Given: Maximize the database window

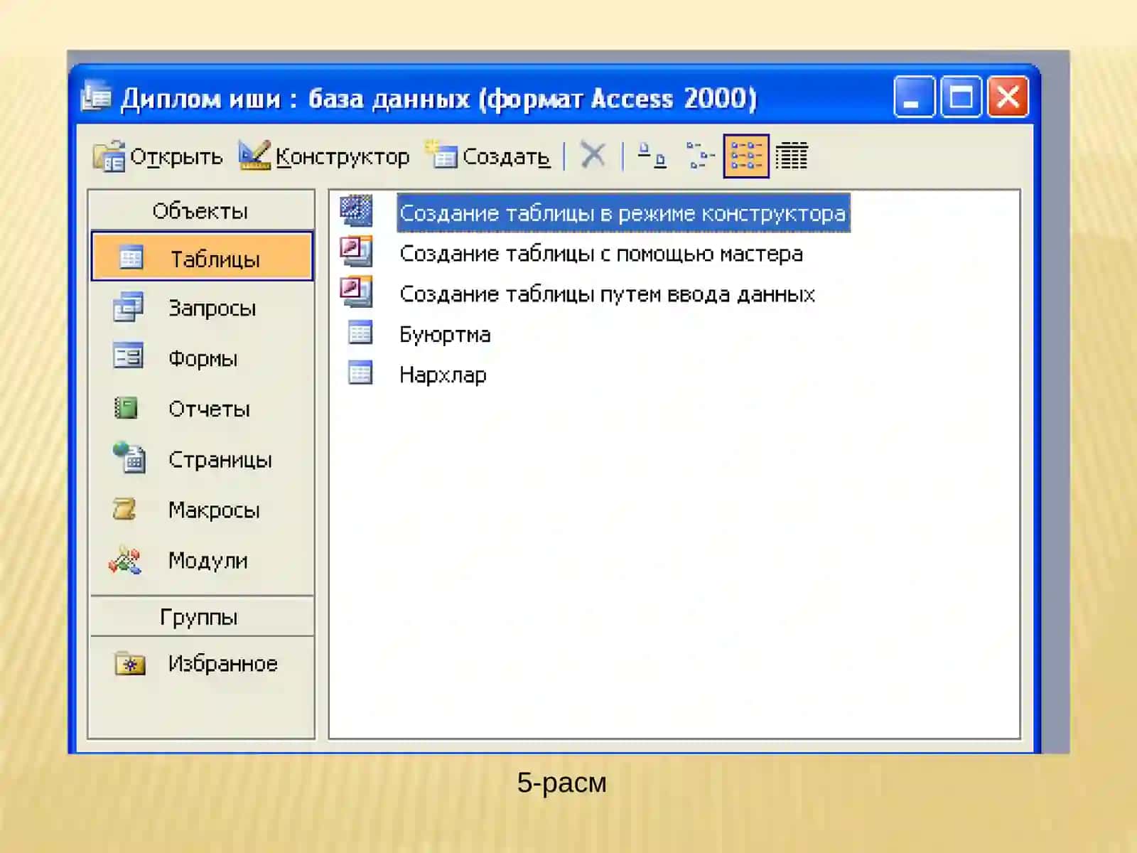Looking at the screenshot, I should (x=961, y=96).
